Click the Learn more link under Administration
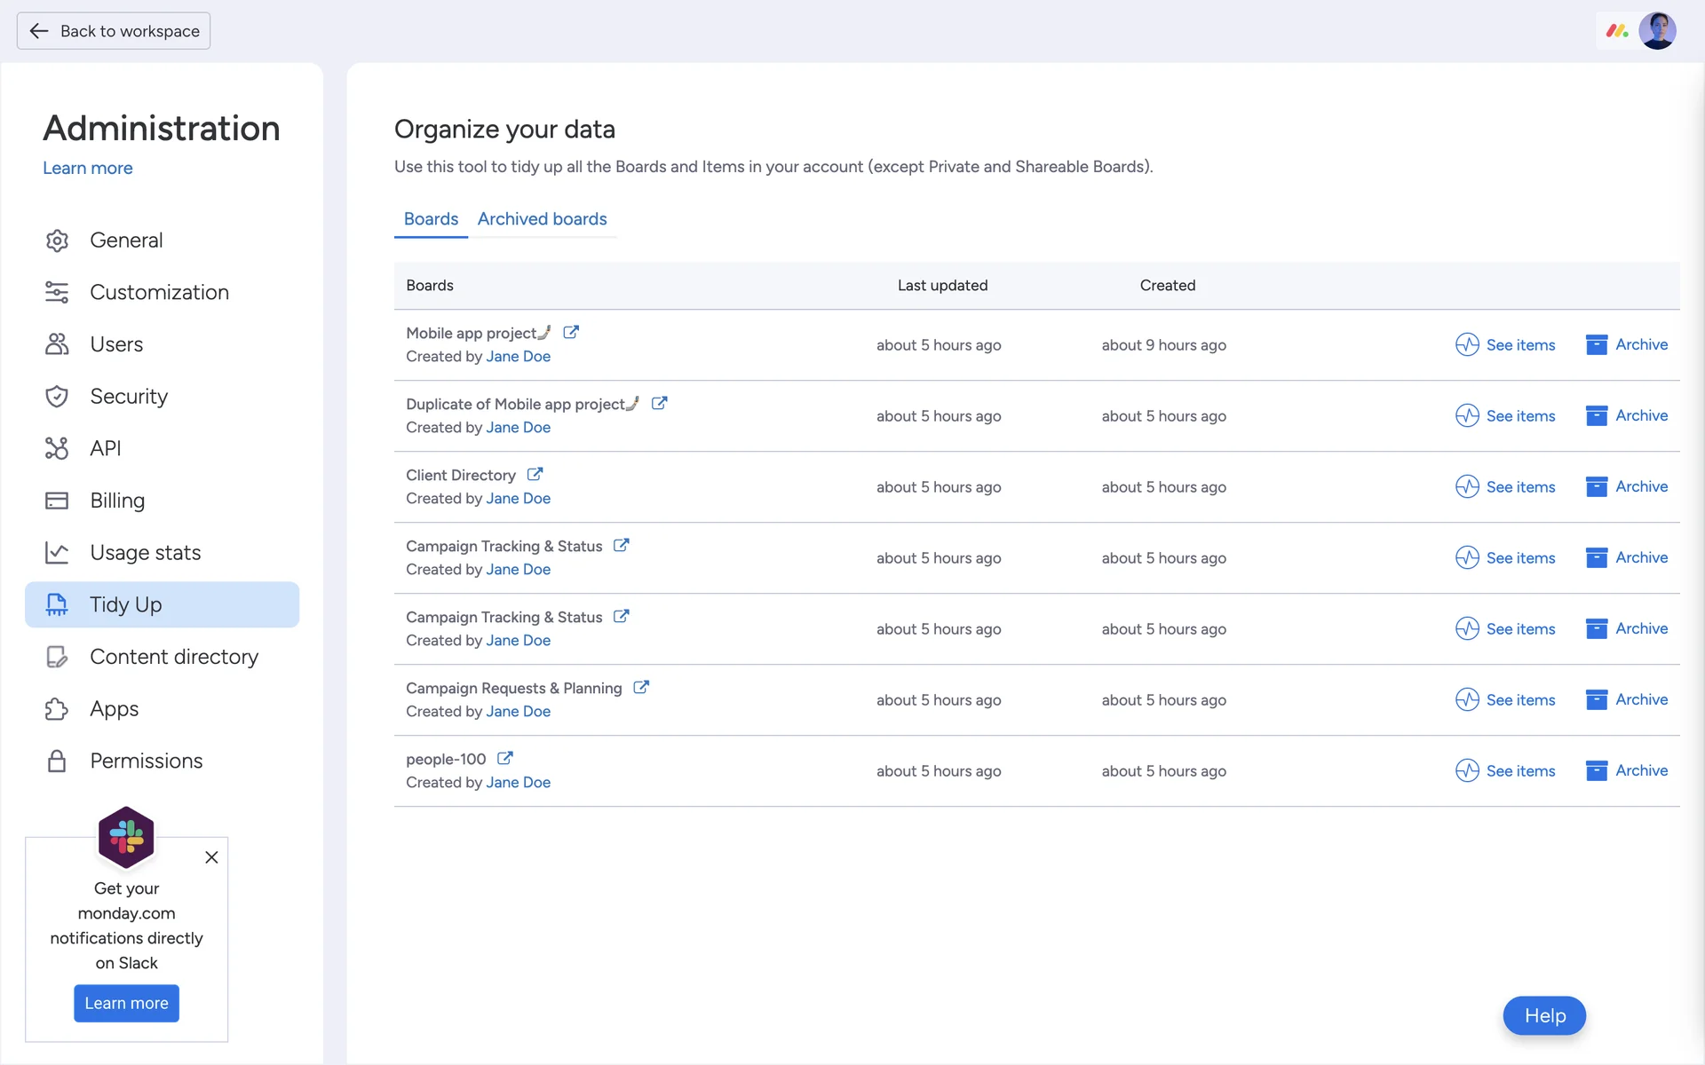This screenshot has height=1065, width=1705. coord(87,169)
